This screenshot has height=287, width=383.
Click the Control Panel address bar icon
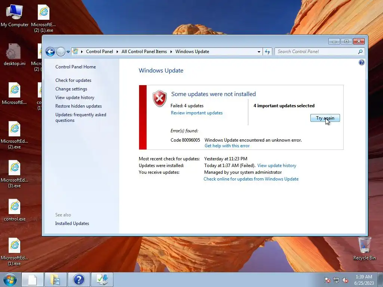pos(76,52)
